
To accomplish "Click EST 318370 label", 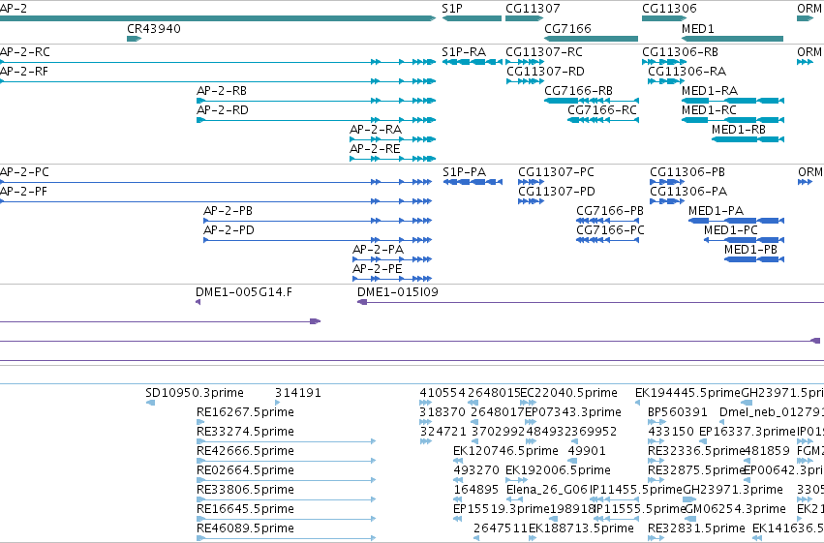I will [x=443, y=412].
